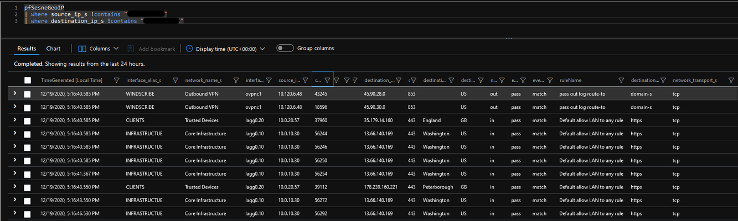This screenshot has height=221, width=738.
Task: Select cell '45.90.30.0'
Action: pos(376,107)
